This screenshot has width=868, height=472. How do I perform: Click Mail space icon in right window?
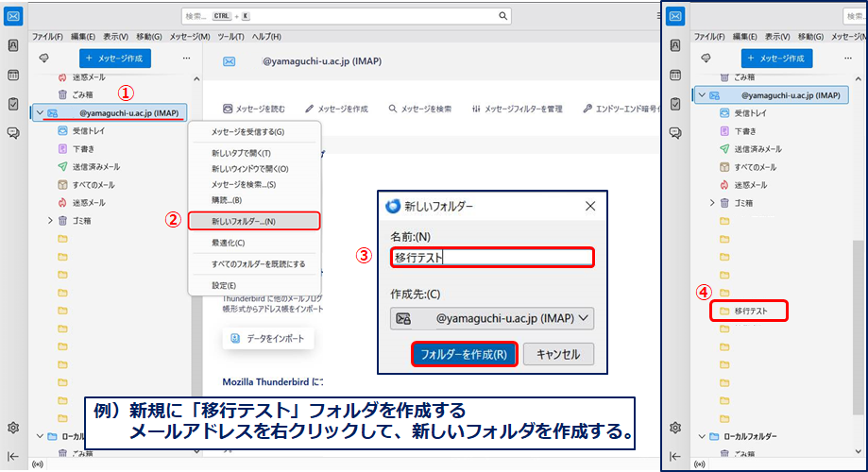pyautogui.click(x=675, y=16)
